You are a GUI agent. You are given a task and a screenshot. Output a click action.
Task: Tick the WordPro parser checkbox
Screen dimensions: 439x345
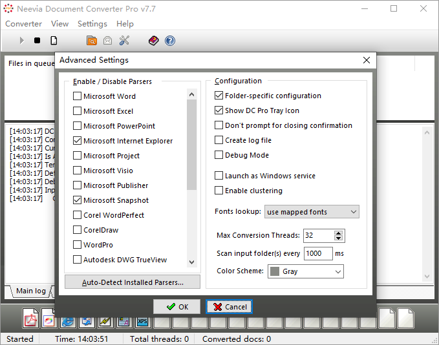[x=77, y=245]
